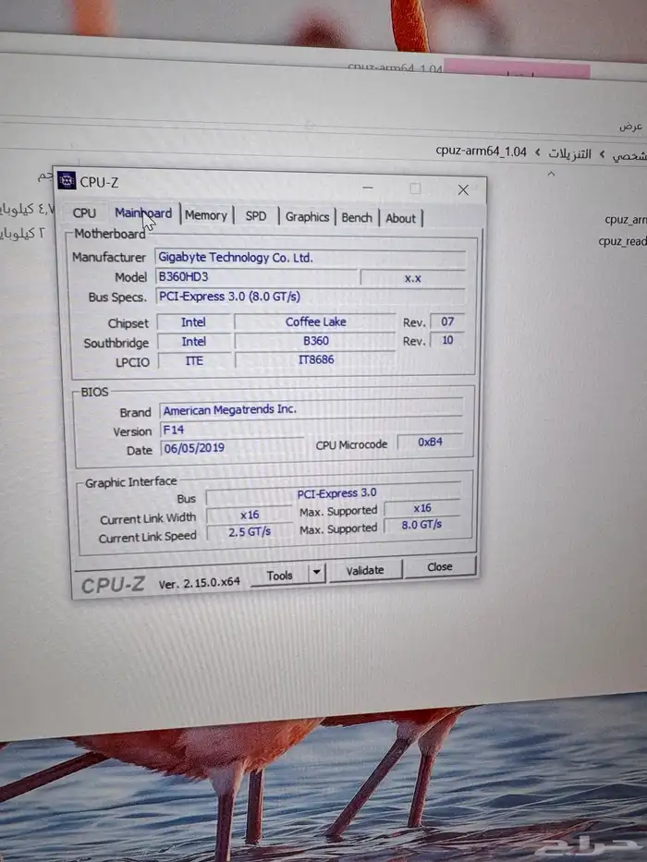Viewport: 647px width, 862px height.
Task: Click the Current Link Speed value 2.5 GT/s
Action: (250, 531)
